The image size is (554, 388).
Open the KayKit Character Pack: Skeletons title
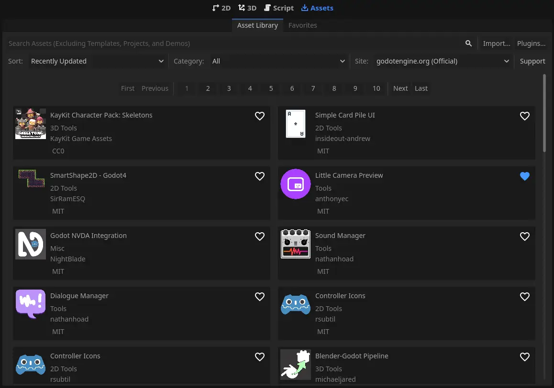coord(101,115)
